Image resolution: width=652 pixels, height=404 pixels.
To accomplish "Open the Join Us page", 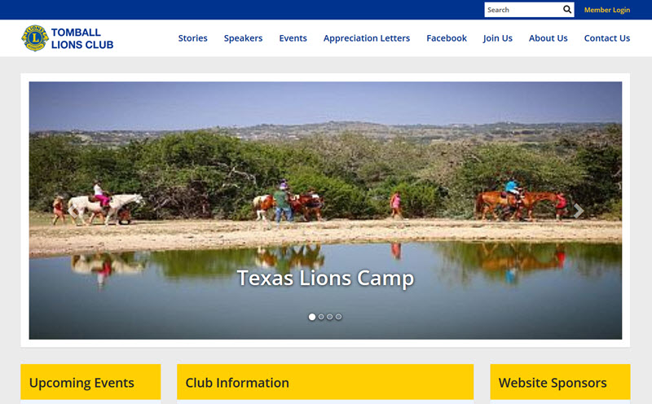I will click(x=498, y=38).
